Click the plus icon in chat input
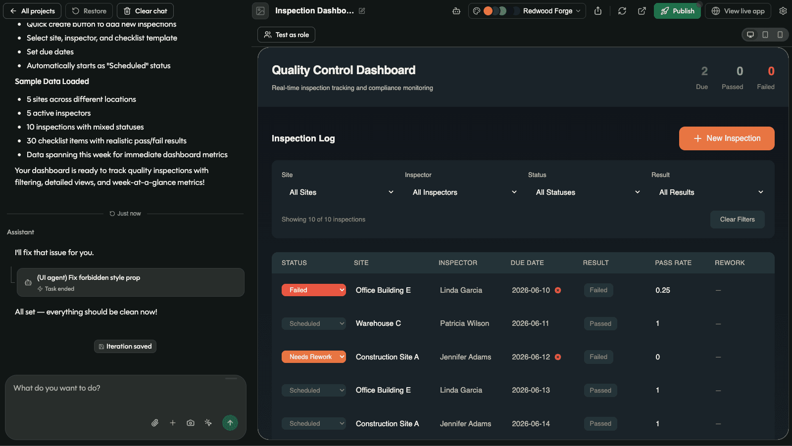 (173, 423)
